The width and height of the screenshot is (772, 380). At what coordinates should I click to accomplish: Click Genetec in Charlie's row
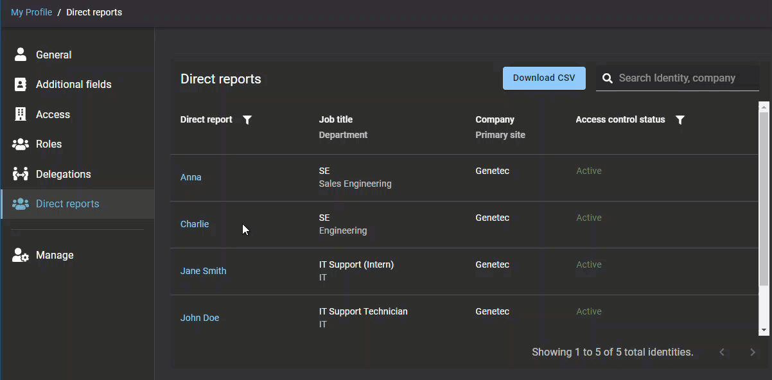pos(492,218)
